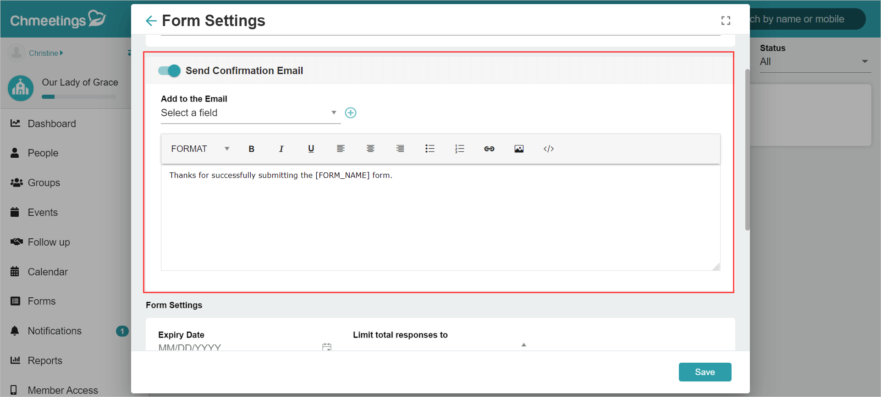881x397 pixels.
Task: Toggle the Send Confirmation Email switch
Action: pos(169,70)
